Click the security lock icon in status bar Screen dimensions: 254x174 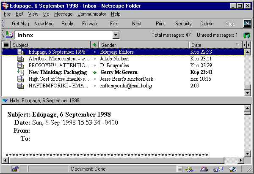tap(15, 169)
